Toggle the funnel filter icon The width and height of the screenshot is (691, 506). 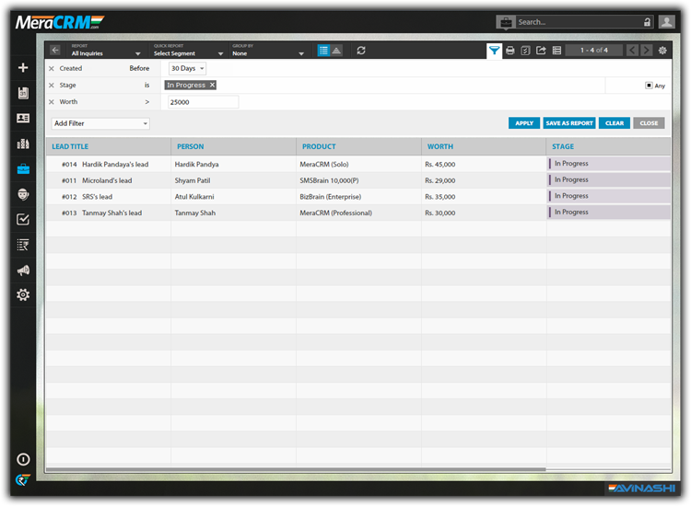pyautogui.click(x=494, y=51)
